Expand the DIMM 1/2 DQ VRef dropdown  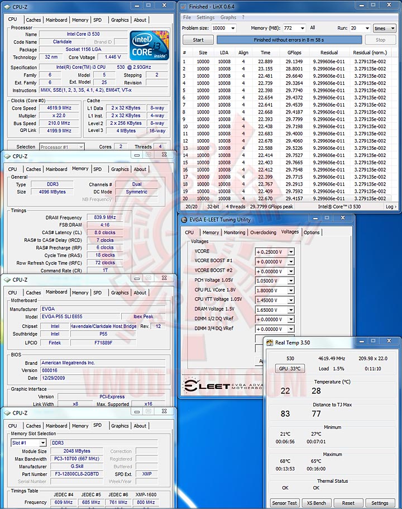(291, 320)
